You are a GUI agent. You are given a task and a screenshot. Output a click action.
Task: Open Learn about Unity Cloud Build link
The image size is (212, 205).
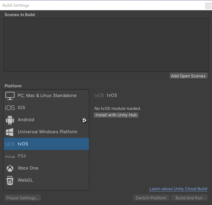(178, 189)
